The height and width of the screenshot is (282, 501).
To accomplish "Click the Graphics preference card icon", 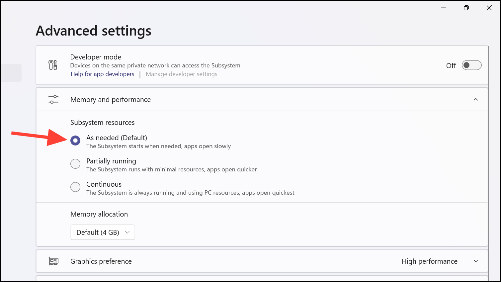I will 53,261.
